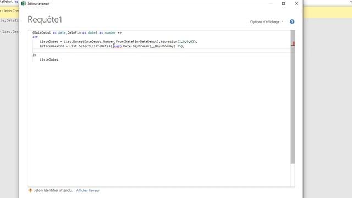
Task: Click the warning icon beside Jeton Identifier attendu
Action: point(30,190)
